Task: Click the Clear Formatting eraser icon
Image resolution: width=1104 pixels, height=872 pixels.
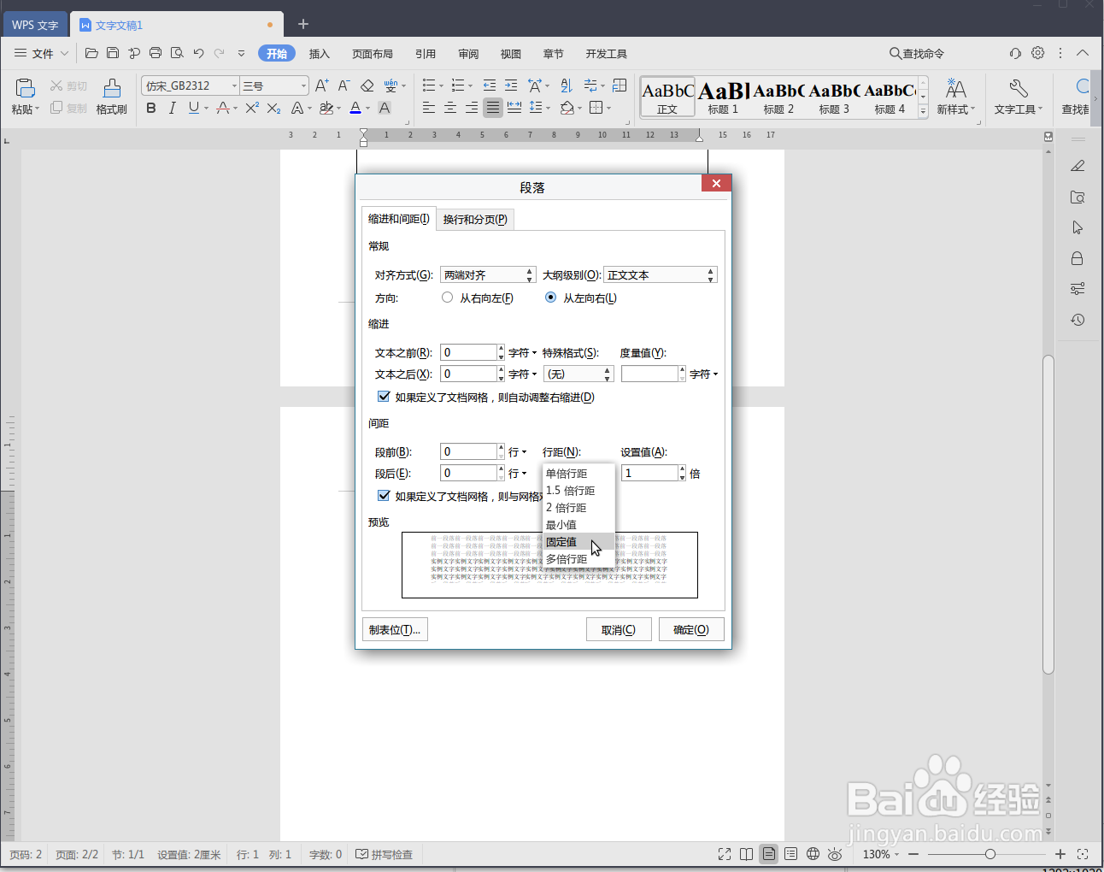Action: [x=367, y=85]
